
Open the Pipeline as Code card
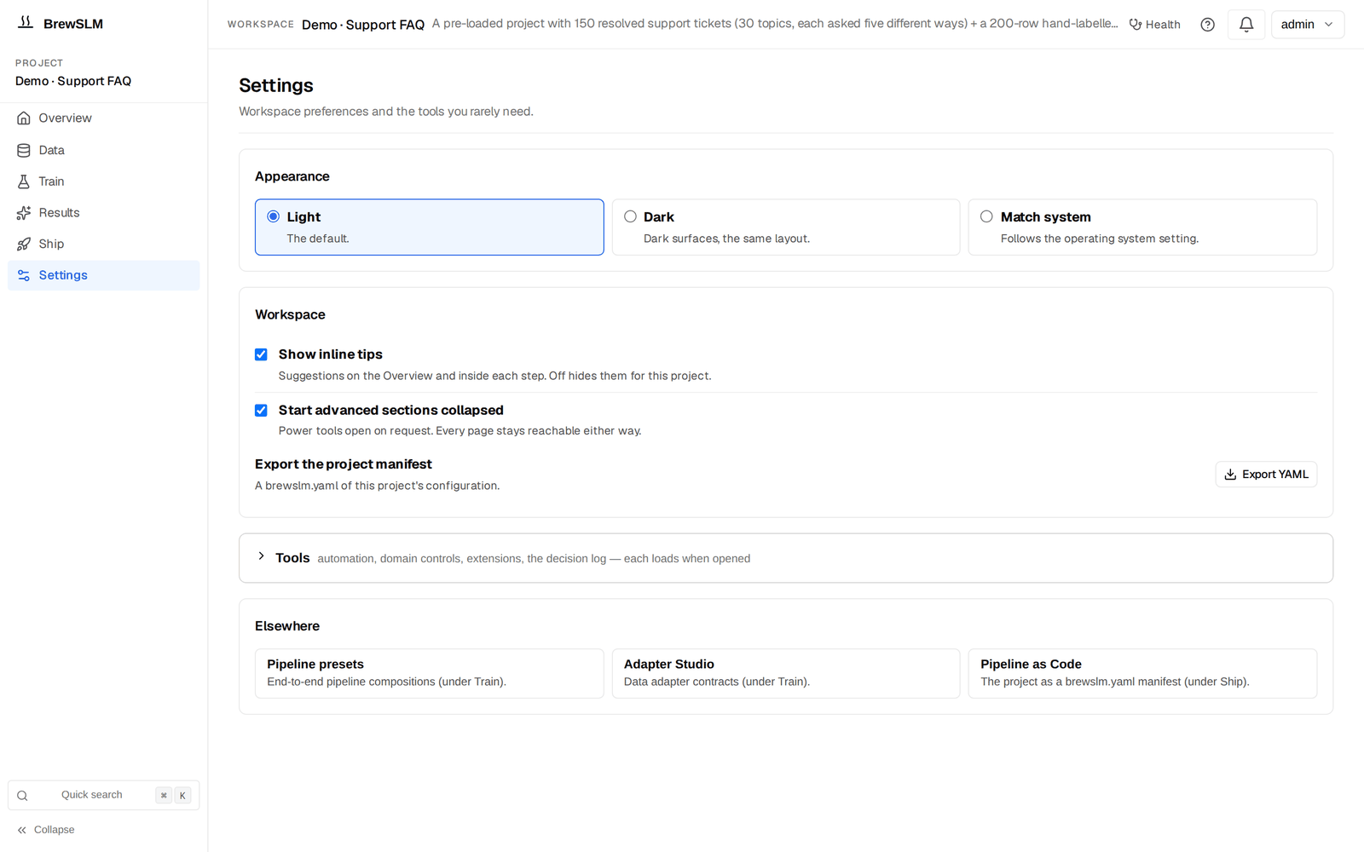[1142, 673]
